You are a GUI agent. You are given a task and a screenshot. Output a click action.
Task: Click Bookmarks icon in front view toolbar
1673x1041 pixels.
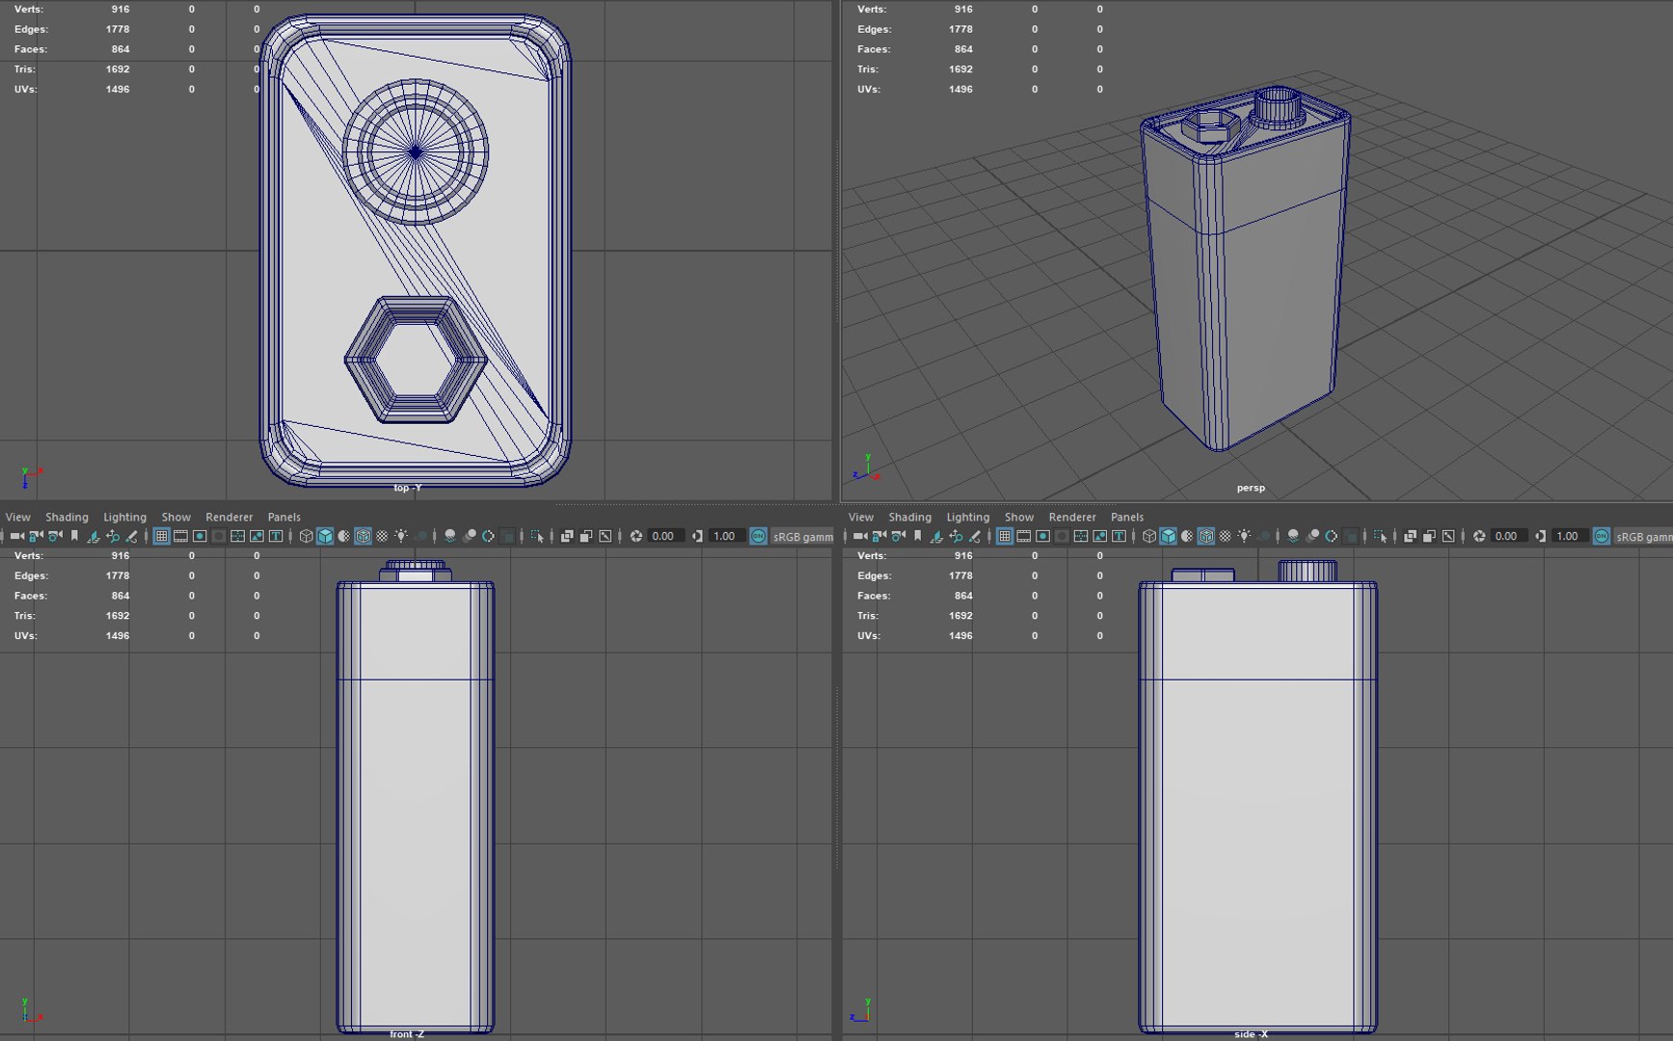(x=74, y=536)
